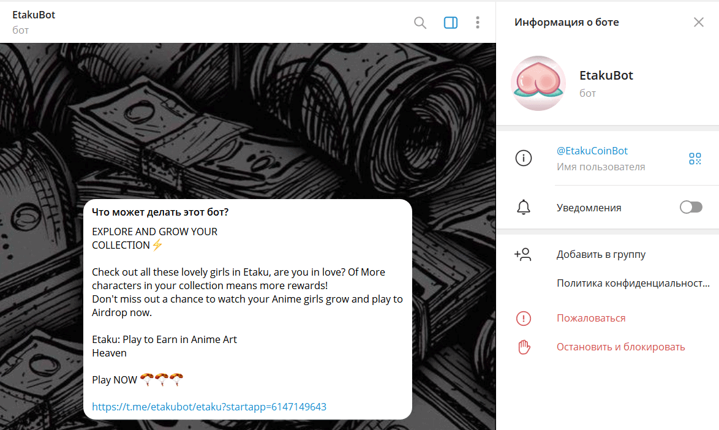719x430 pixels.
Task: Show QR code for @EtakuCoinBot
Action: coord(695,159)
